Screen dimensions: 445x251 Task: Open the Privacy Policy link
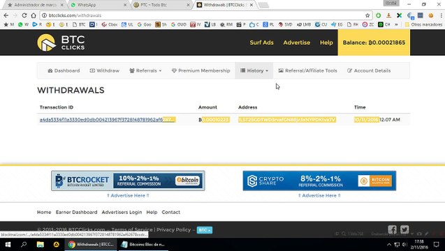click(x=174, y=230)
